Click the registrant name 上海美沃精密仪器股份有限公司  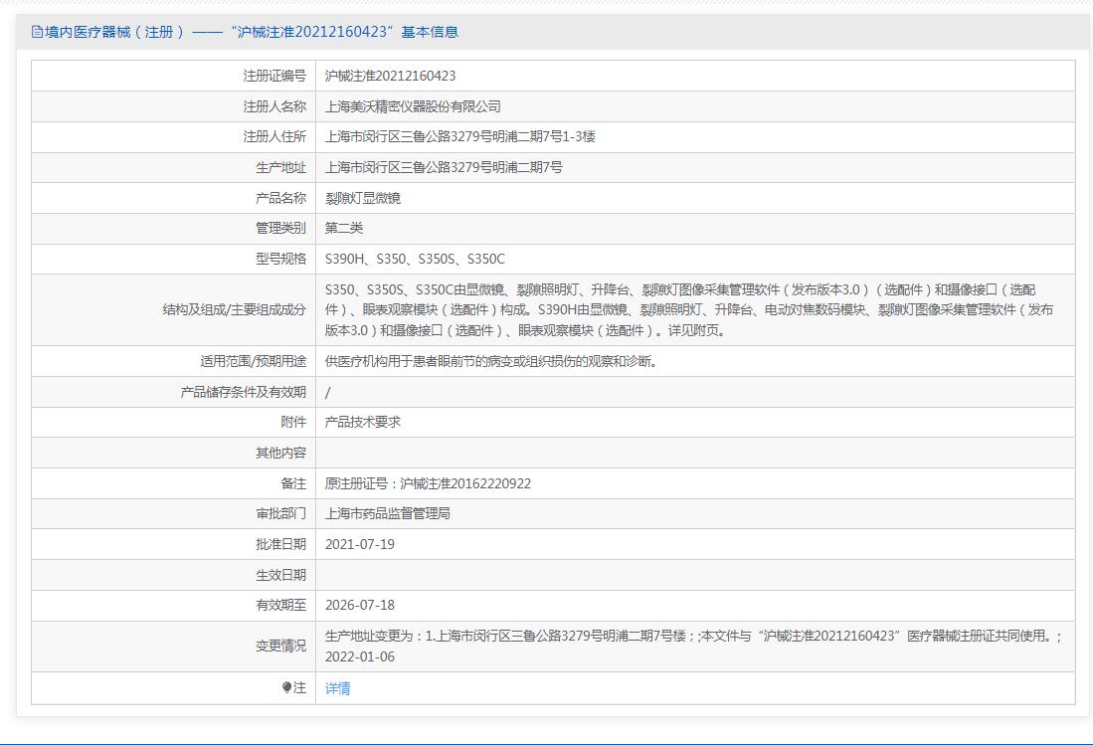[x=413, y=106]
